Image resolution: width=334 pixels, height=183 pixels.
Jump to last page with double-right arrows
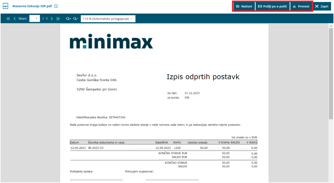pyautogui.click(x=58, y=19)
